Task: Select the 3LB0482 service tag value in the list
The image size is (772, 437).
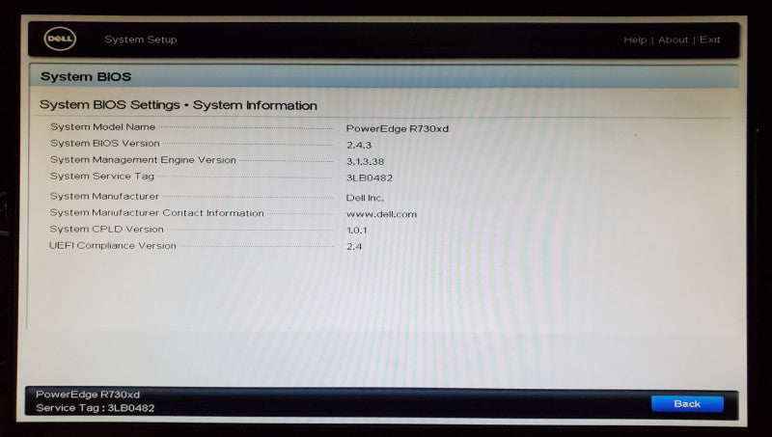Action: pos(370,178)
